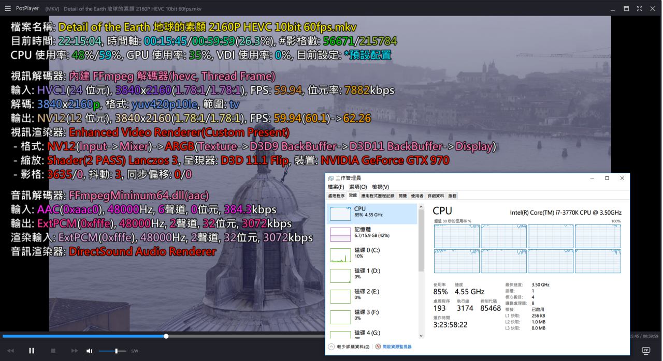Click the 3.50 GHz maximum speed value

point(540,284)
